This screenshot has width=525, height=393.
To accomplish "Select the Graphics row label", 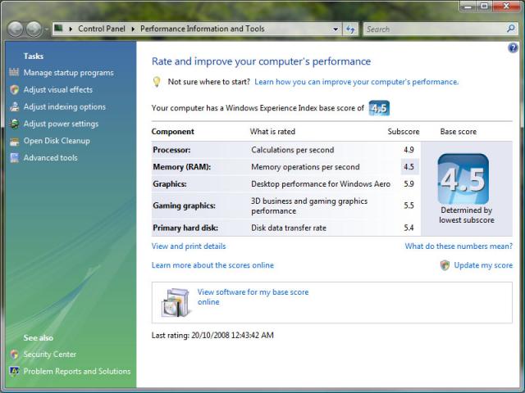I will 170,183.
